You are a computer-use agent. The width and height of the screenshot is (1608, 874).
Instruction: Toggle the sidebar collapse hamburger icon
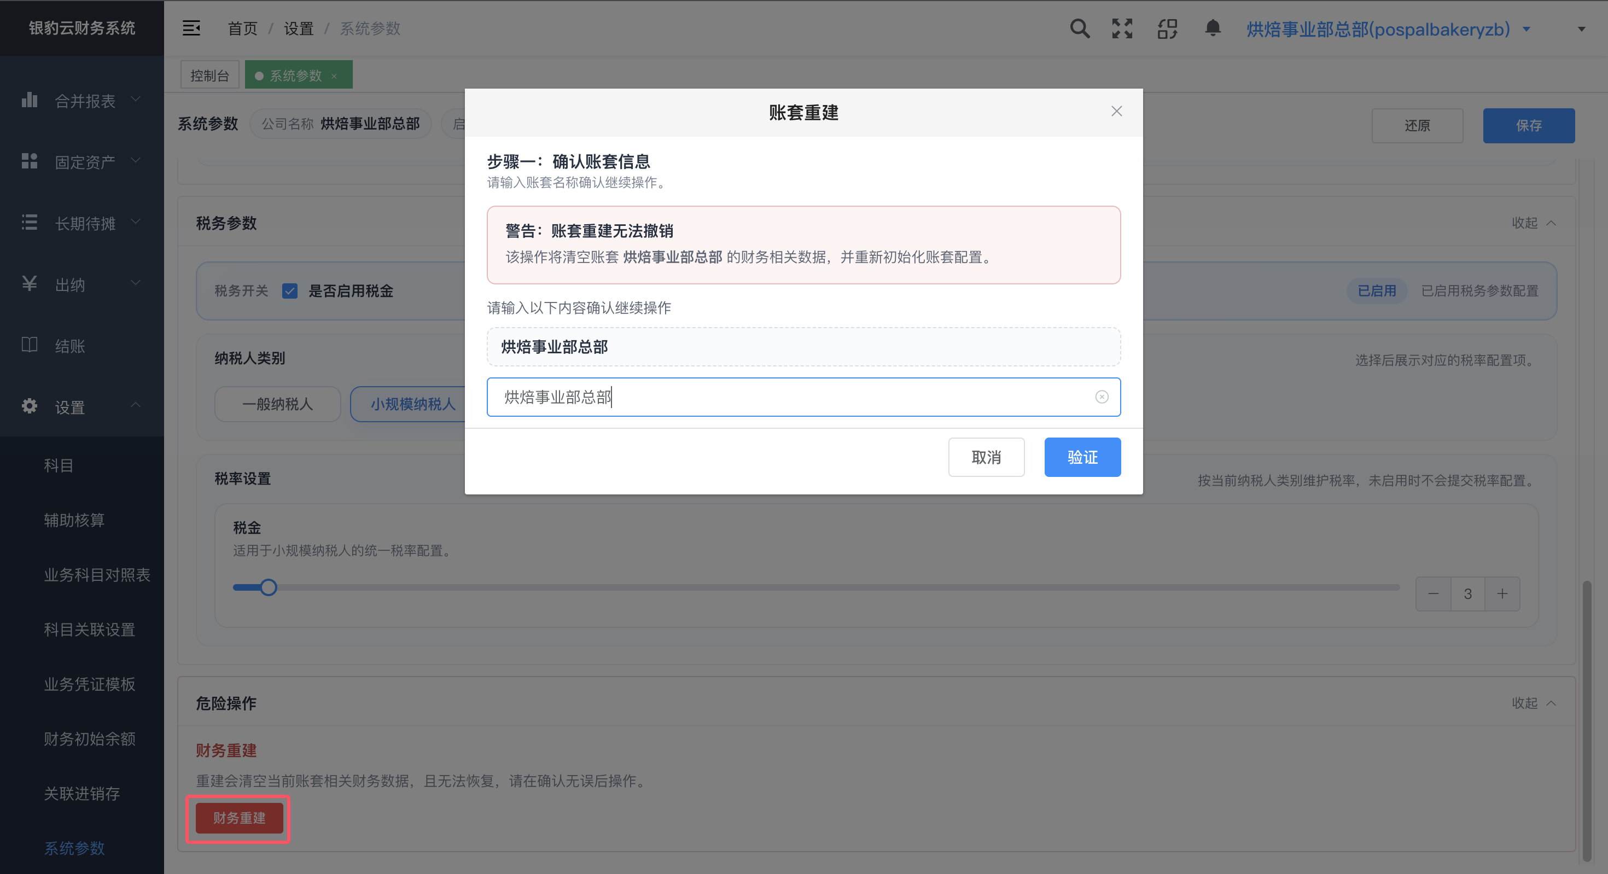click(191, 28)
